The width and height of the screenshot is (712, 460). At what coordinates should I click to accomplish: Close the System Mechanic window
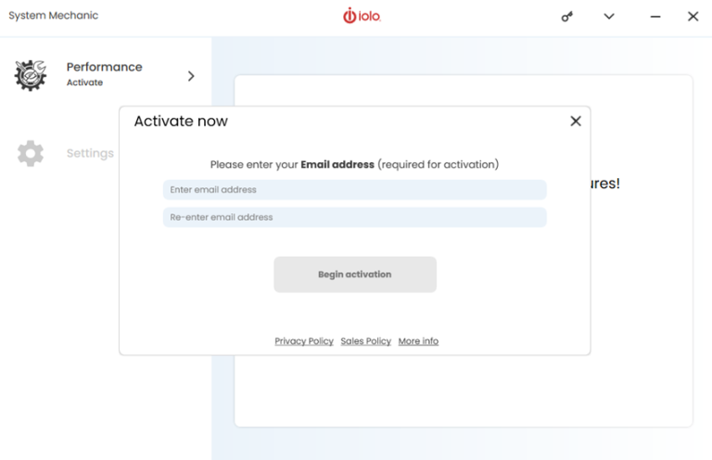pos(693,17)
